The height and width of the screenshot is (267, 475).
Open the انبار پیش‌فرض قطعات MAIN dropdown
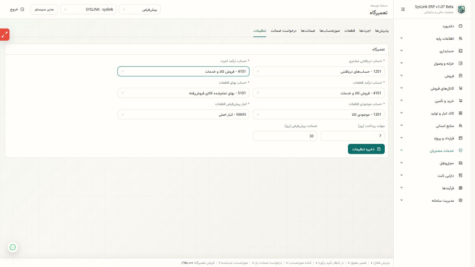point(183,115)
